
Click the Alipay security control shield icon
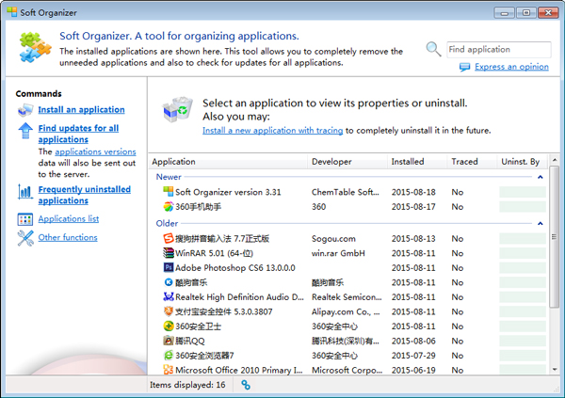pyautogui.click(x=168, y=311)
